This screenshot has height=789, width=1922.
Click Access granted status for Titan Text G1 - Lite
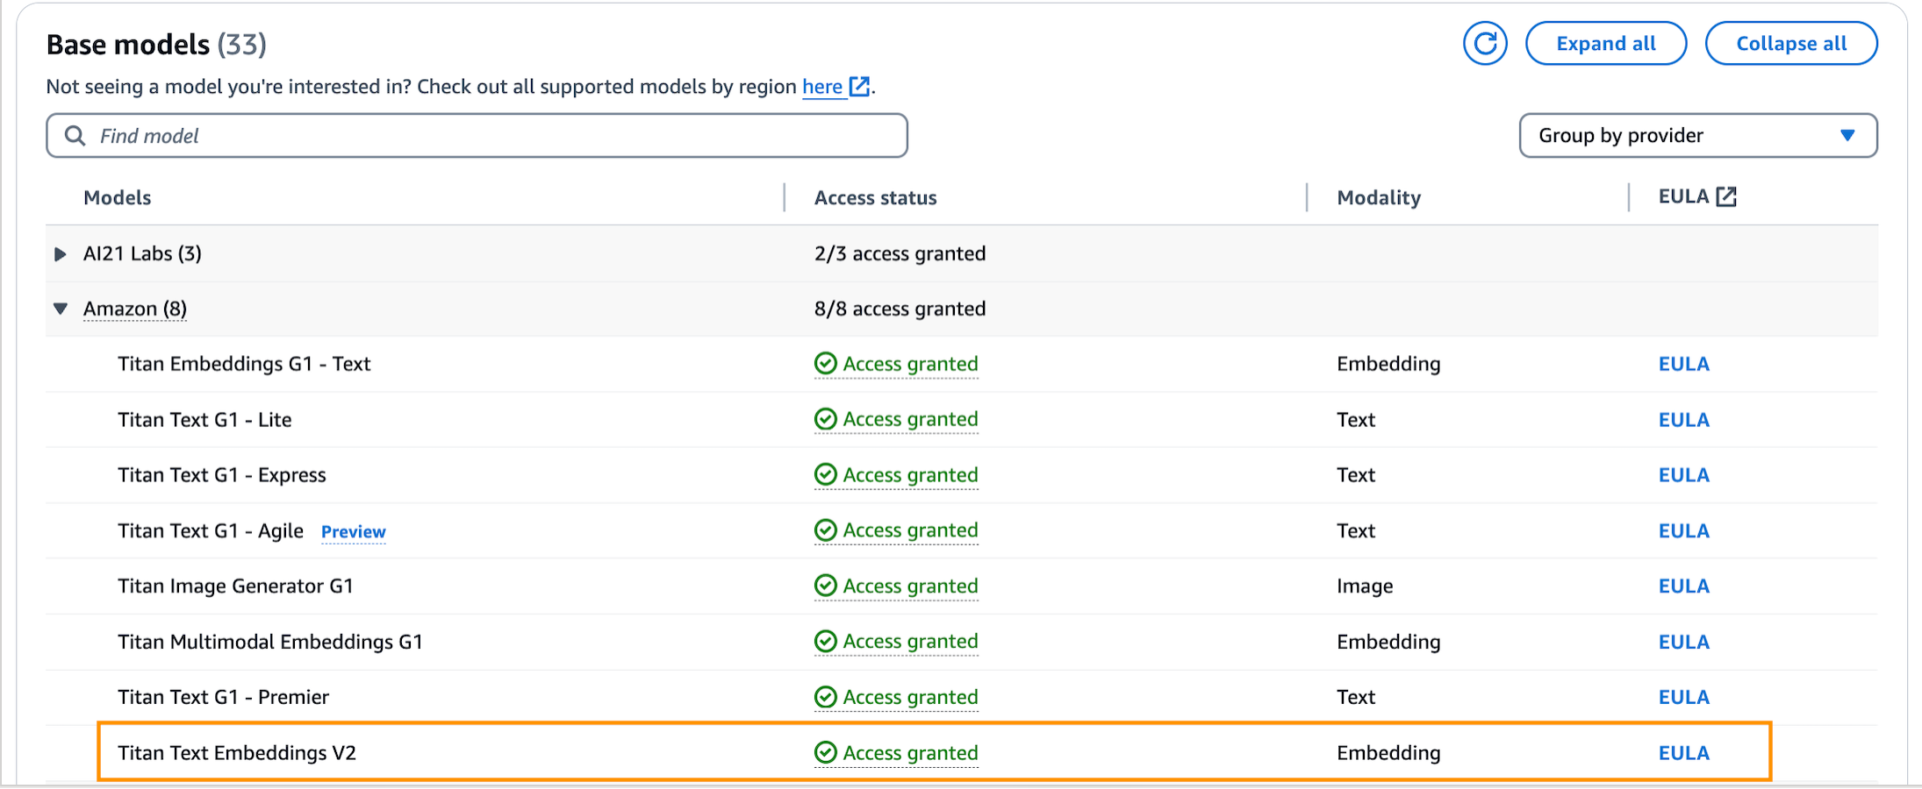[x=909, y=420]
